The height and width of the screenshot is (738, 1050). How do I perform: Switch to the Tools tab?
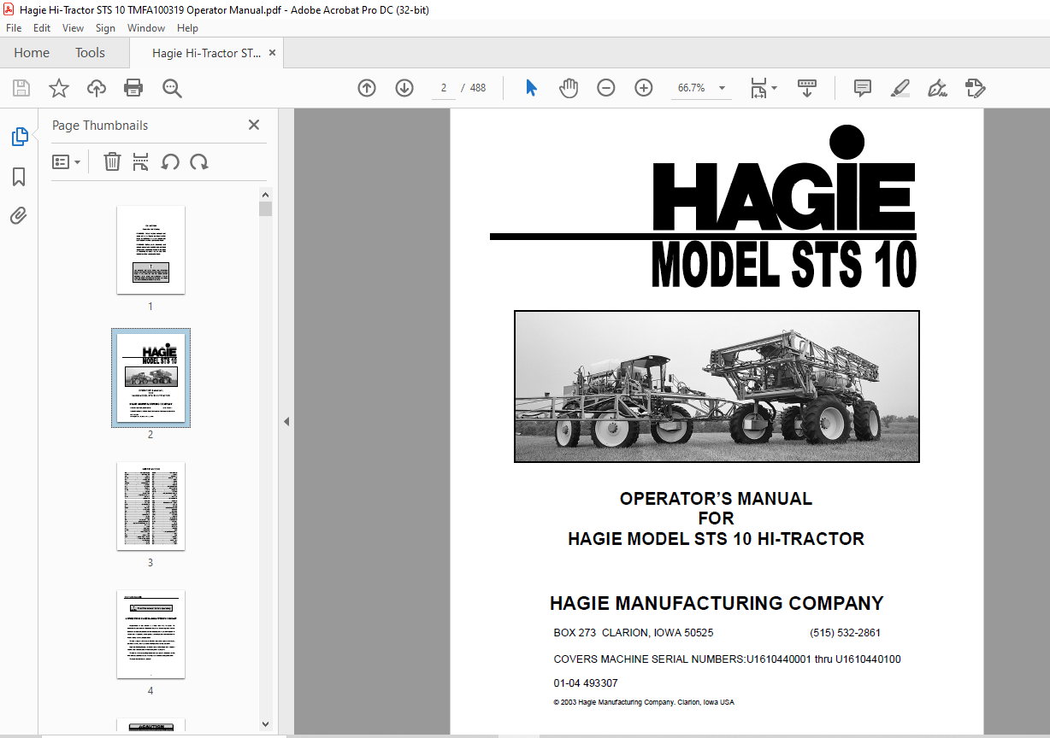coord(90,53)
